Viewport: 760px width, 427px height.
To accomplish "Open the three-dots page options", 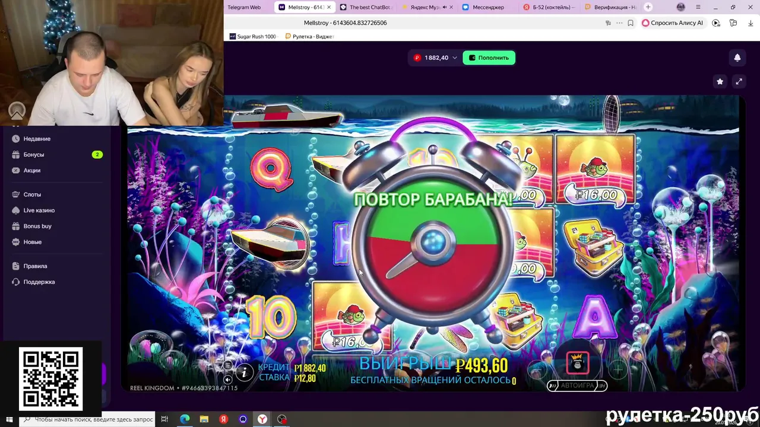I will point(619,23).
